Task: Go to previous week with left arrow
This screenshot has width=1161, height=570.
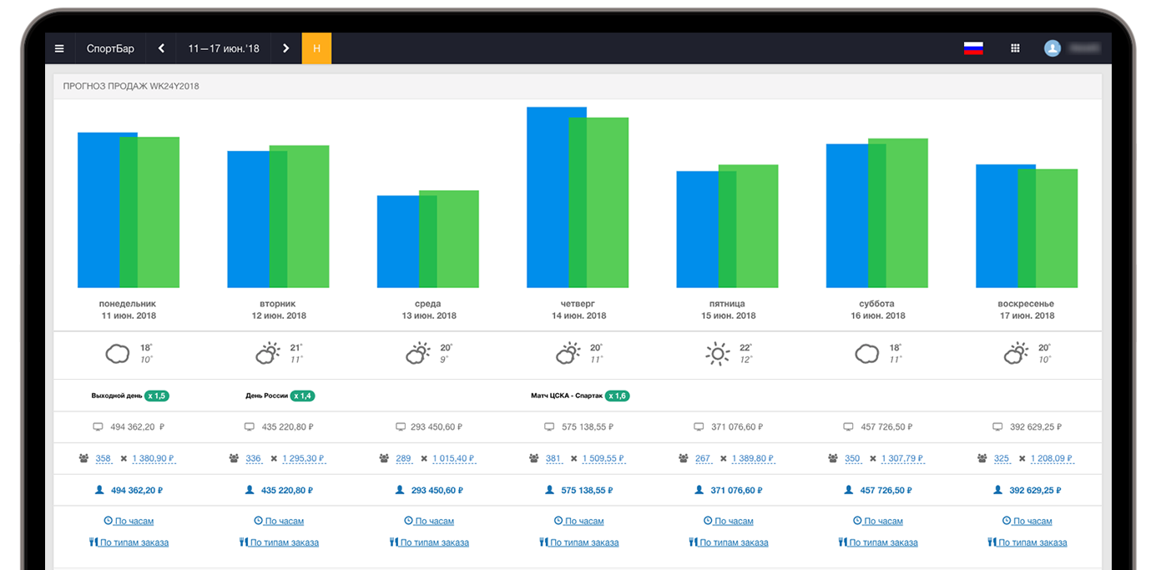Action: coord(161,48)
